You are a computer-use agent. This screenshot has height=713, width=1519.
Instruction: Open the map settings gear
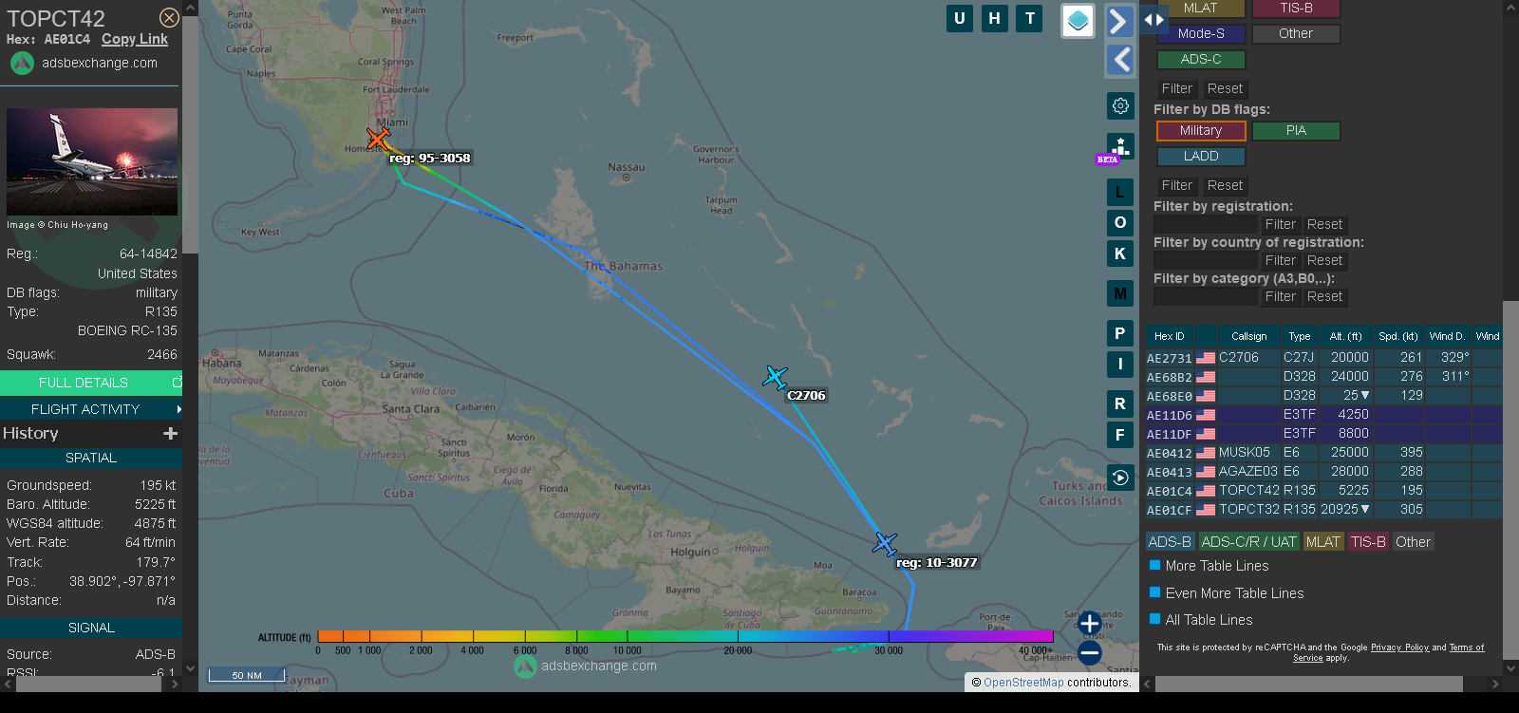click(1120, 105)
